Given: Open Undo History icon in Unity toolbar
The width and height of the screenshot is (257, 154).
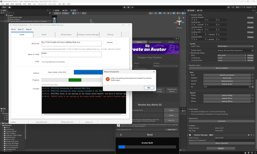Looking at the screenshot, I should click(229, 7).
